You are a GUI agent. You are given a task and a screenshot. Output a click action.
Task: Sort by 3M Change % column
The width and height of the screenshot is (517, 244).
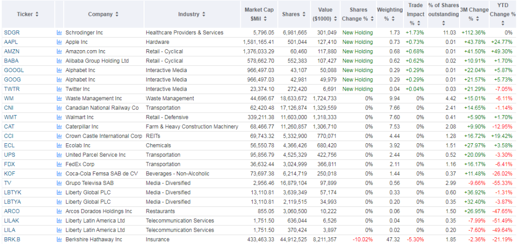(x=474, y=14)
